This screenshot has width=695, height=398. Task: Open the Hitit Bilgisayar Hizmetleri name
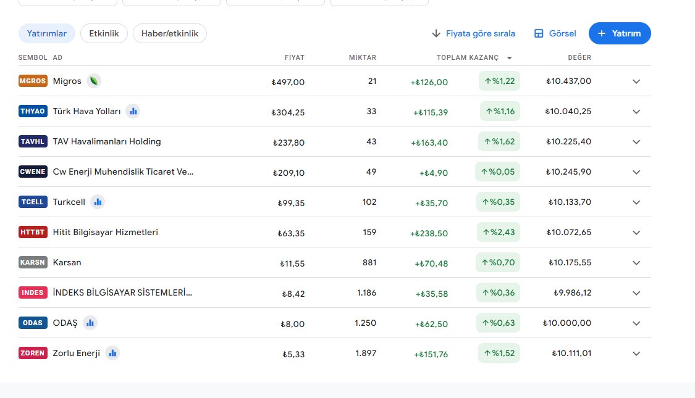[x=105, y=232]
